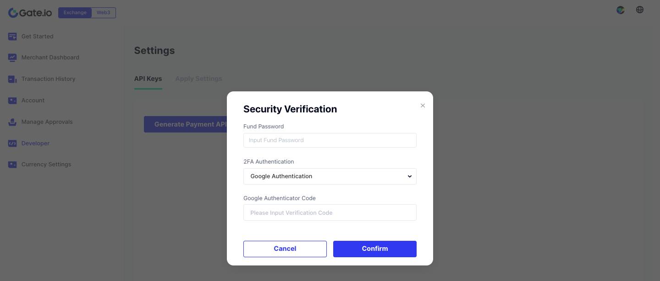Viewport: 660px width, 281px height.
Task: Click the Currency Settings icon
Action: [12, 164]
